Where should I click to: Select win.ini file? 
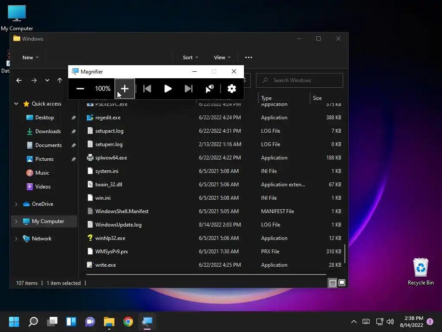tap(103, 198)
